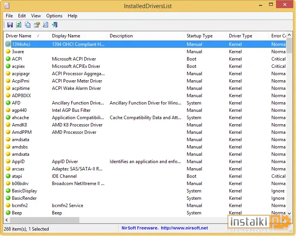Click the 'IDE Channel' display name cell
This screenshot has width=296, height=236.
64,176
